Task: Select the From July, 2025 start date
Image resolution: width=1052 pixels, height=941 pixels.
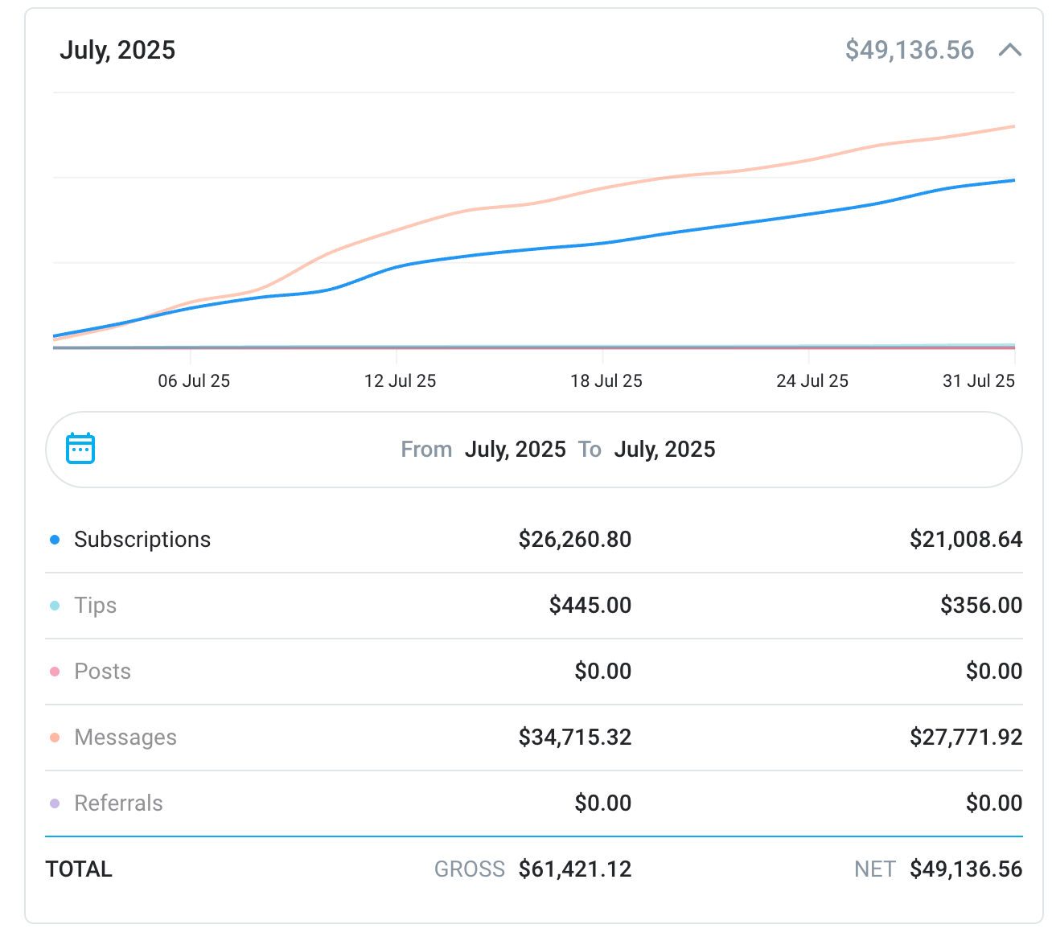Action: click(515, 450)
